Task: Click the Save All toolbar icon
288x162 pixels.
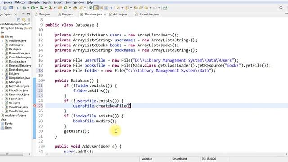Action: point(5,8)
